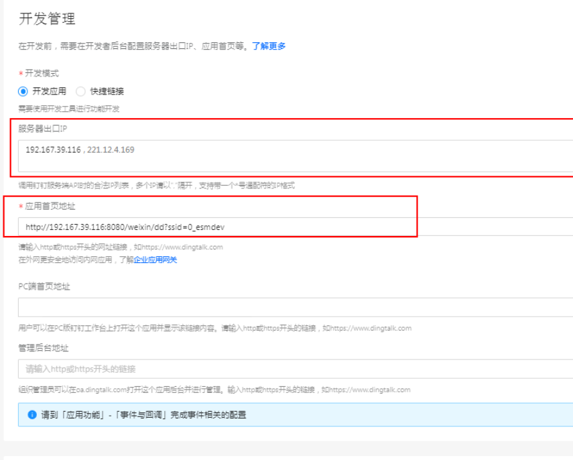Click the blue info icon in notice
Viewport: 573px width, 460px height.
(x=32, y=414)
